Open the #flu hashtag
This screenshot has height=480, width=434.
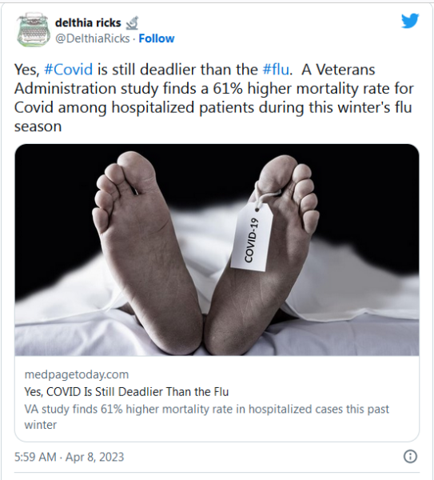pos(276,70)
